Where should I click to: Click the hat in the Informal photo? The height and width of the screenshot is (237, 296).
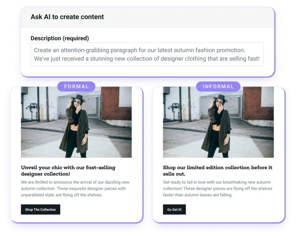coord(220,98)
